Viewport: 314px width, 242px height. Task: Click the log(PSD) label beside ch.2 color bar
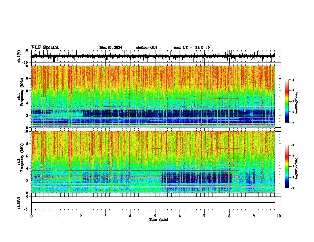(297, 168)
